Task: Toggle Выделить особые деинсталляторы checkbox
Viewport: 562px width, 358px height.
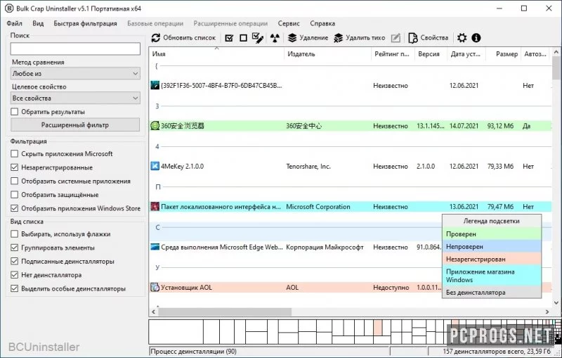Action: point(14,288)
